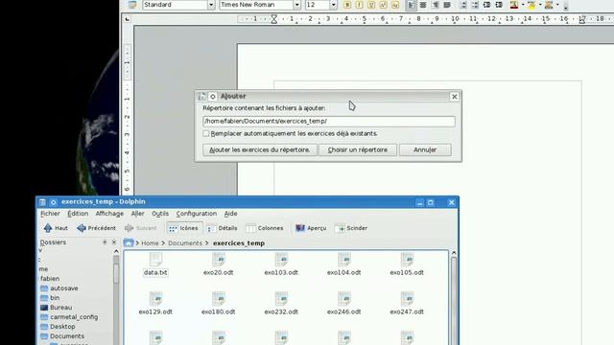Viewport: 614px width, 345px height.
Task: Click the directory path input field
Action: click(x=329, y=122)
